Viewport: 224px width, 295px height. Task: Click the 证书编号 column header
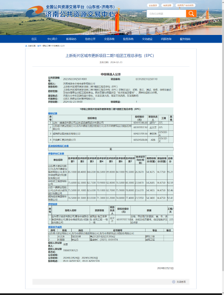tap(118, 230)
